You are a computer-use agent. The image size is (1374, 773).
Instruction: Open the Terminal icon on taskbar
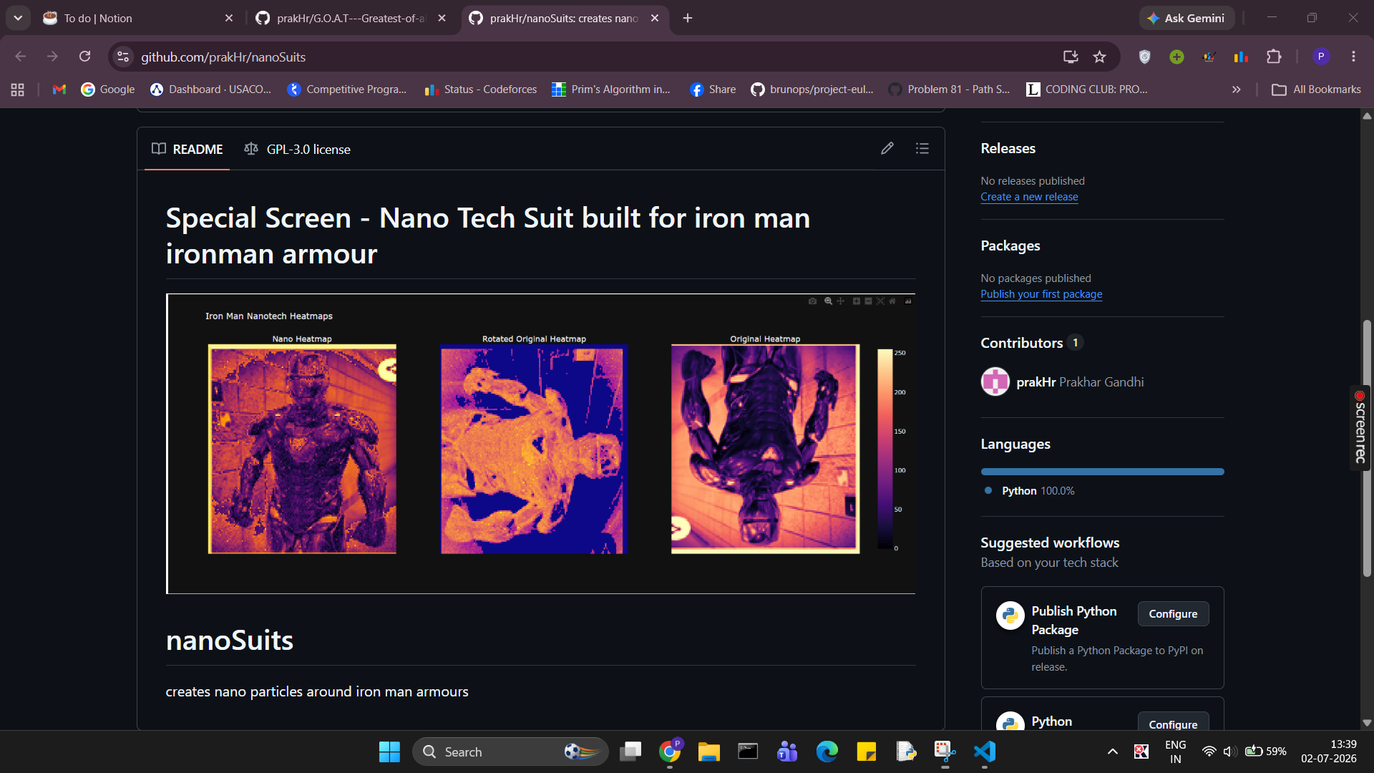(748, 752)
